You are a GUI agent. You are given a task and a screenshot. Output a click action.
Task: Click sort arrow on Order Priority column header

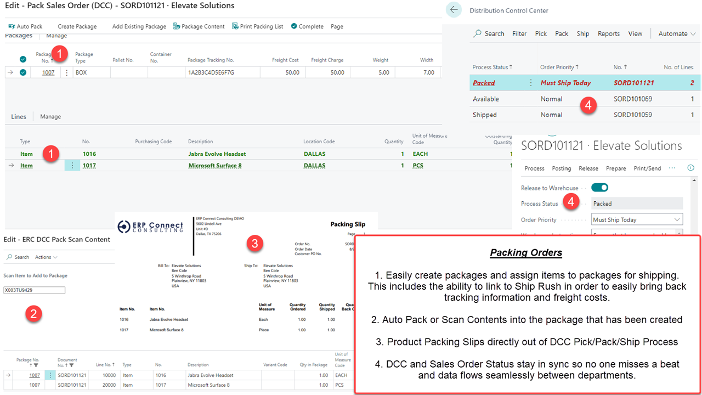(577, 67)
